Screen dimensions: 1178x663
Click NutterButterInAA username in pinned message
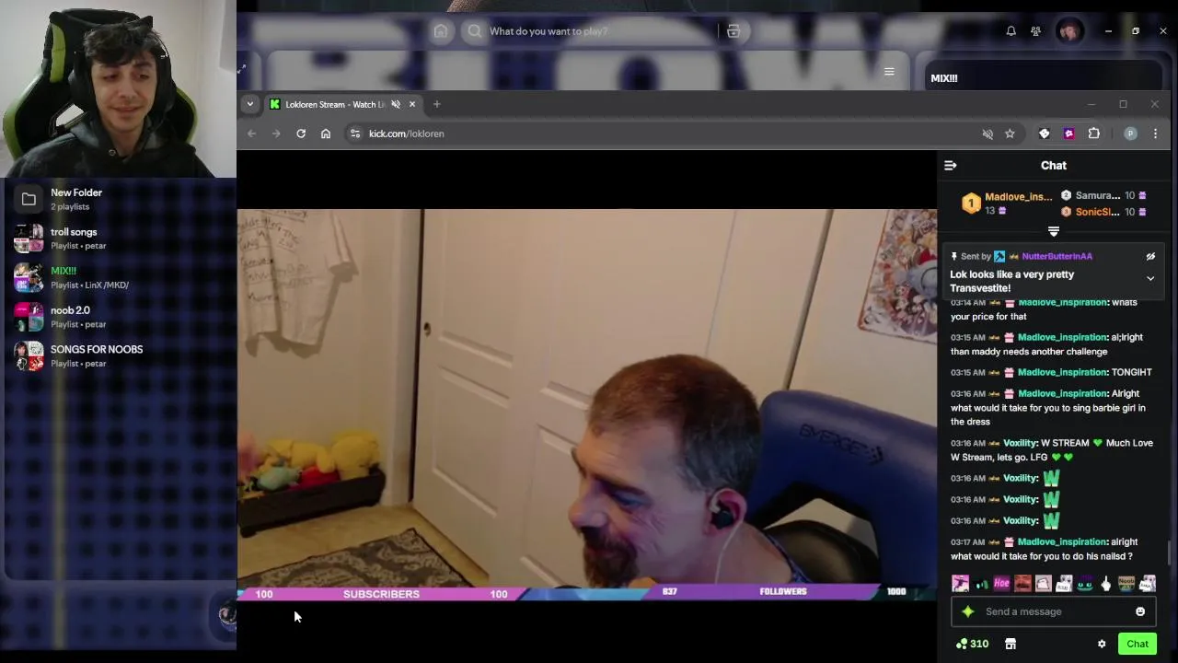point(1057,257)
